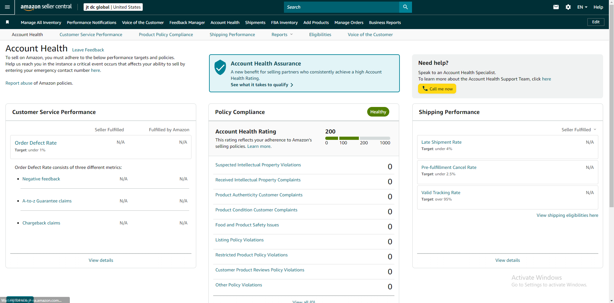Image resolution: width=614 pixels, height=303 pixels.
Task: Open Restricted Product Policy Violations
Action: pos(251,255)
